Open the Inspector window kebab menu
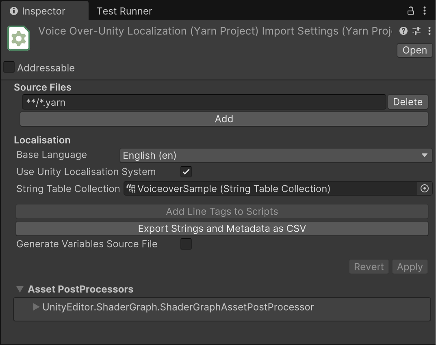This screenshot has height=345, width=436. click(425, 11)
